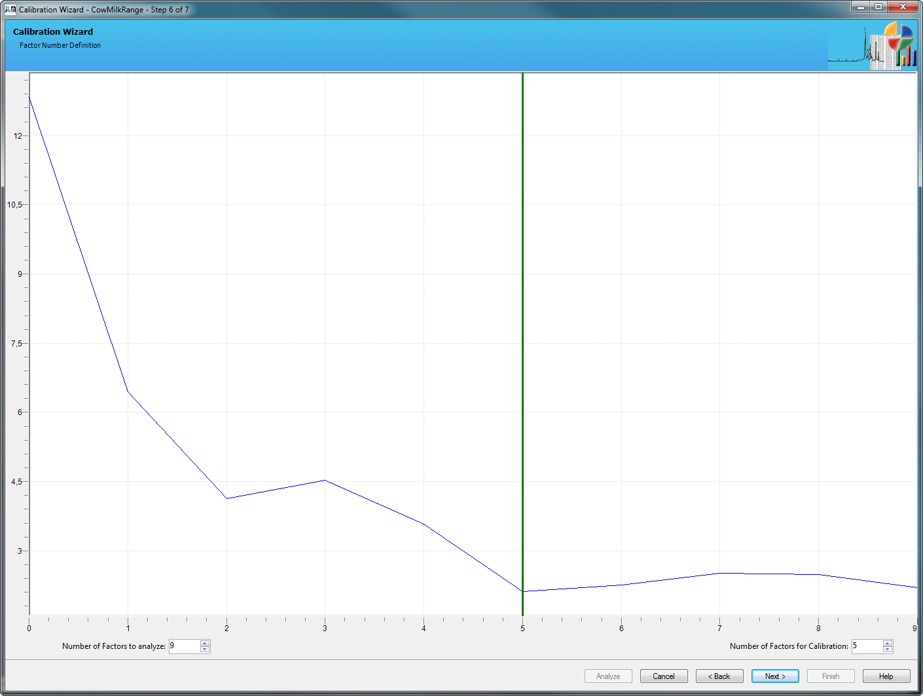923x696 pixels.
Task: Decrease Number of Factors to analyze
Action: (205, 650)
